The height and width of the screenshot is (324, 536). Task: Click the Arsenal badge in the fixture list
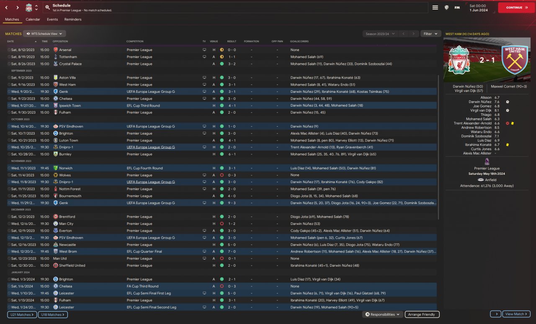[x=55, y=50]
